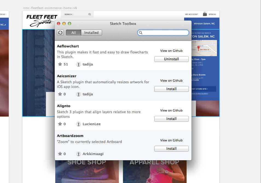Click the tadija author icon under Aeflowchart
Screen dimensions: 261x183
coord(78,64)
